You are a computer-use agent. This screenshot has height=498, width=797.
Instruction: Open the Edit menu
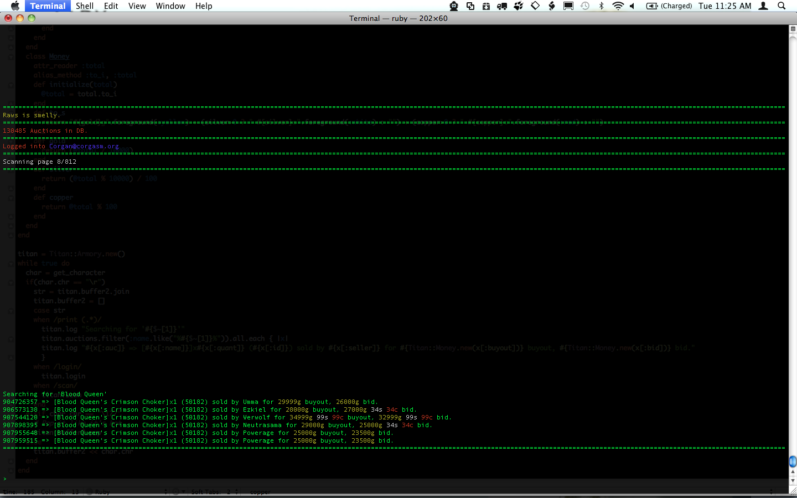[111, 6]
